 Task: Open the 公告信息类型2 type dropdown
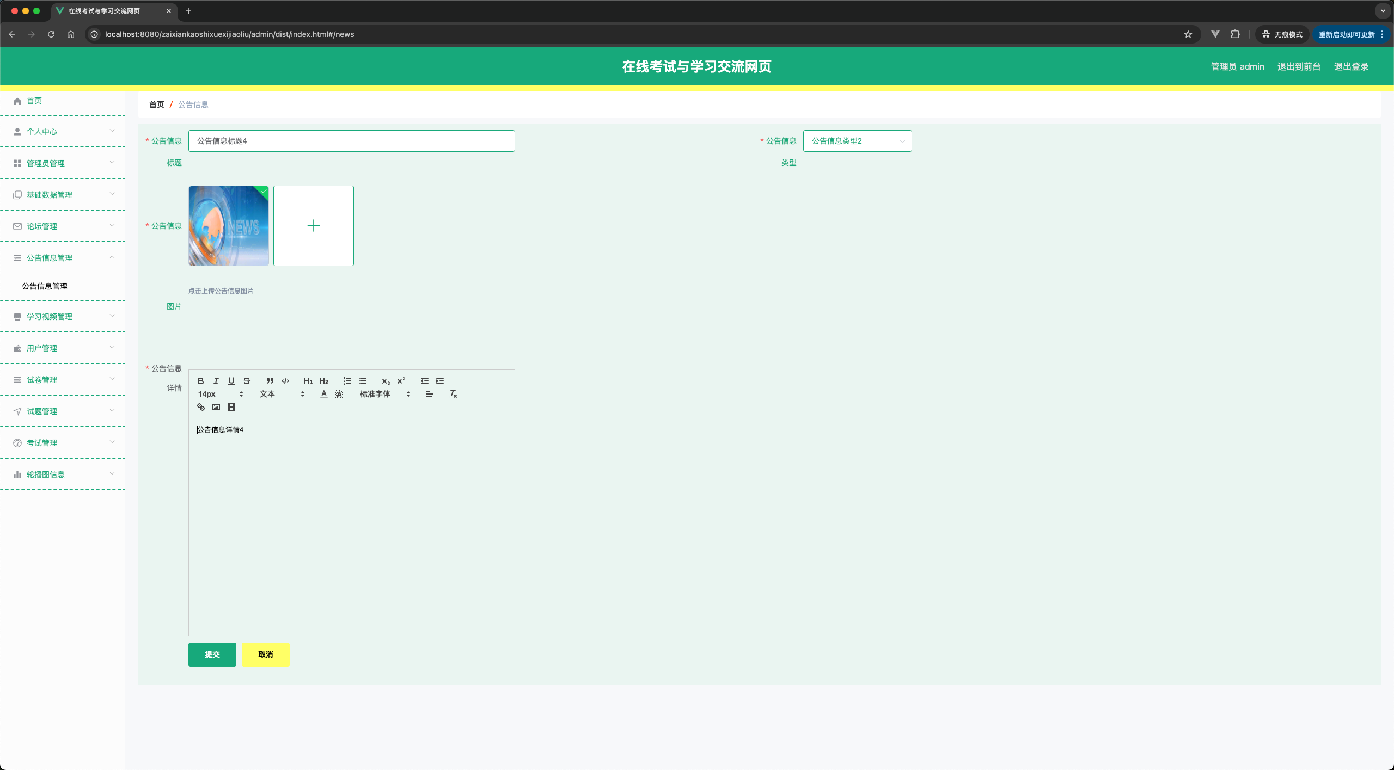pos(857,141)
